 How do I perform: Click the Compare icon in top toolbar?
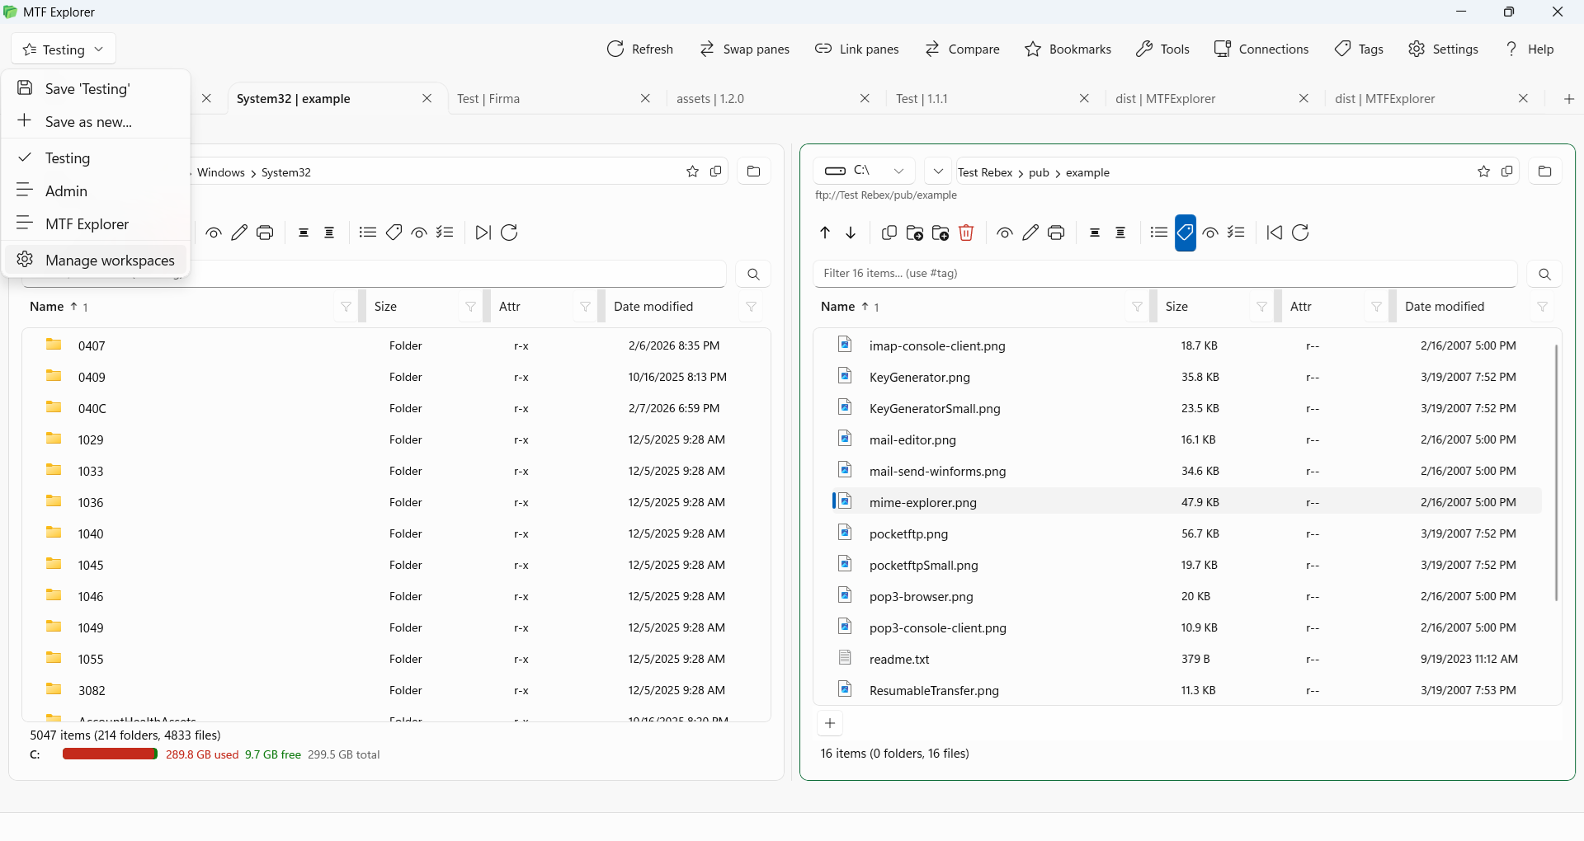pos(933,49)
